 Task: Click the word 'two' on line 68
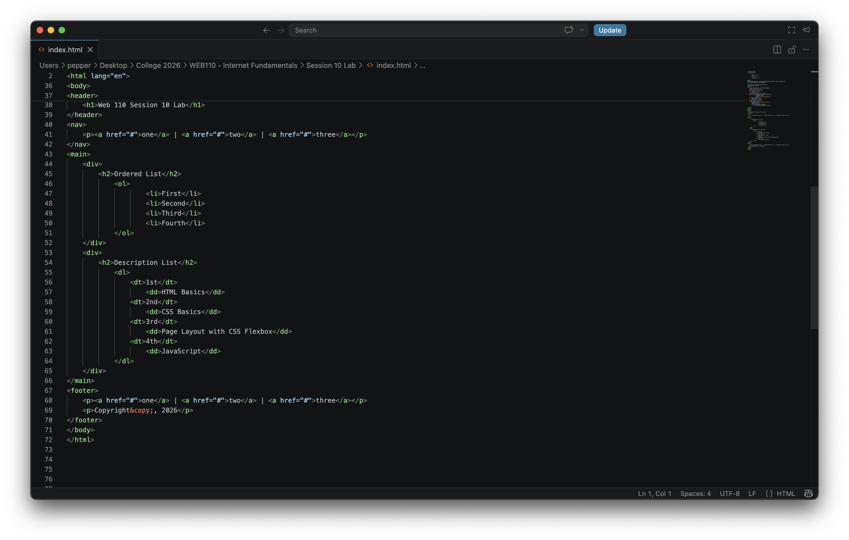[234, 400]
